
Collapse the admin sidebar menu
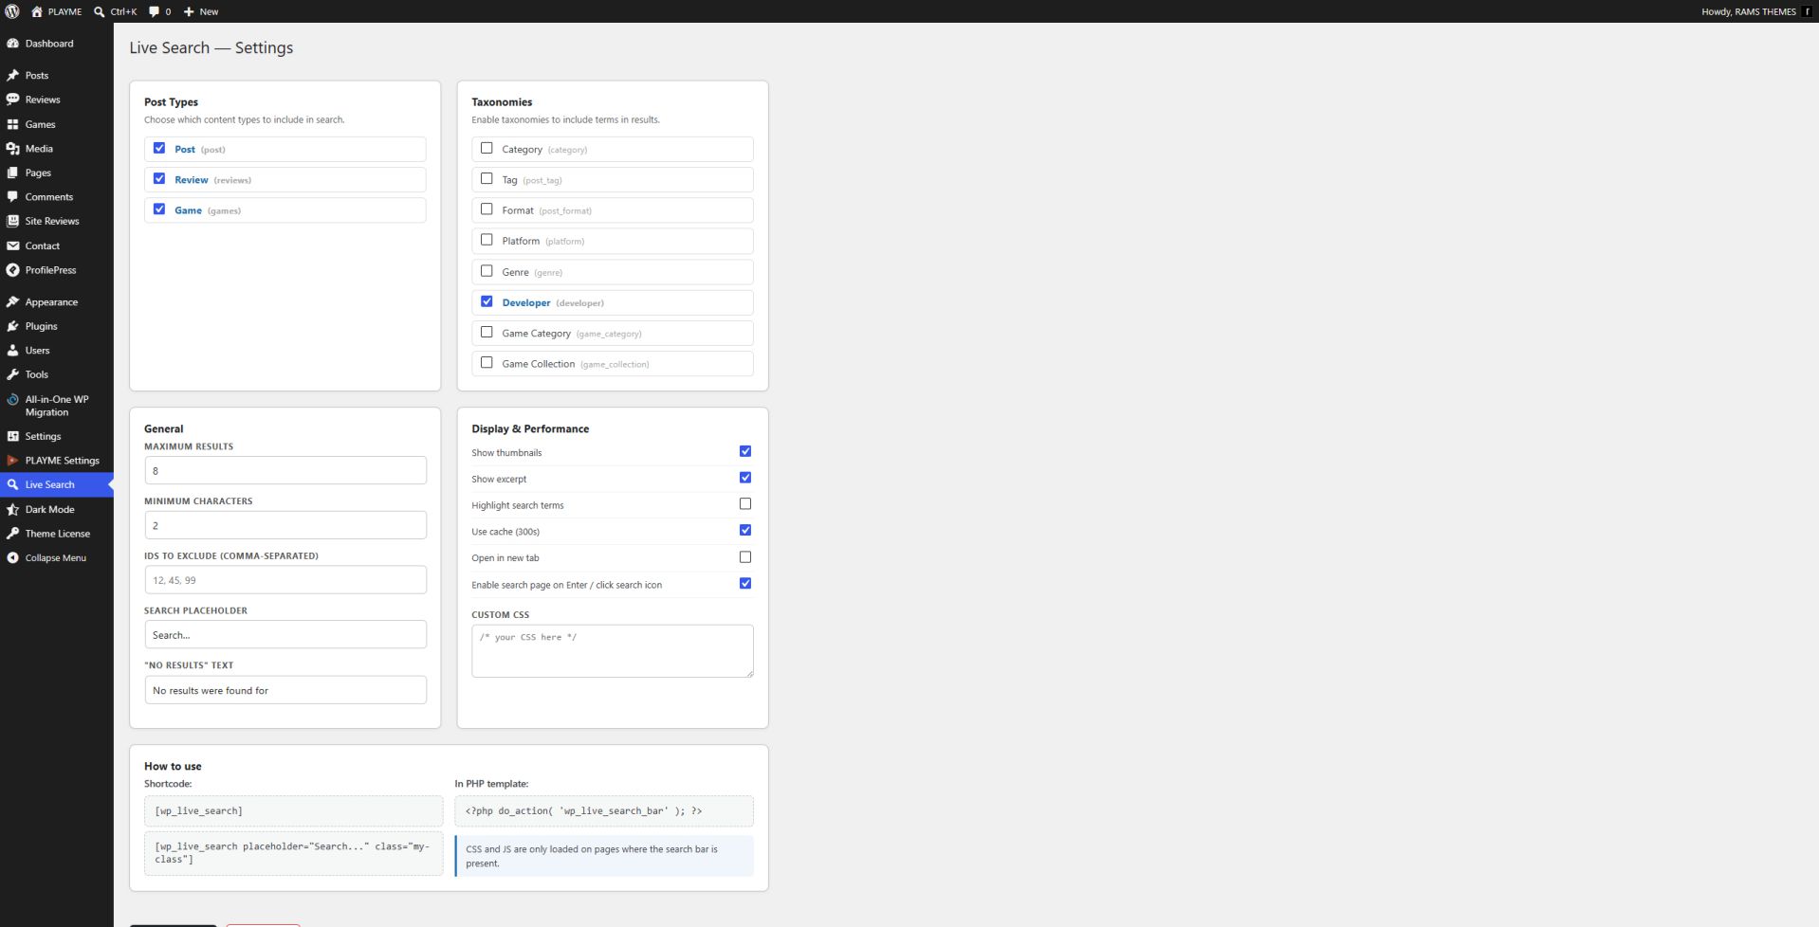point(57,558)
